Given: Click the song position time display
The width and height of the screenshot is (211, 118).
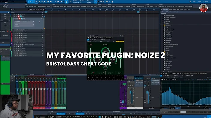Looking at the screenshot, I should (x=79, y=116).
